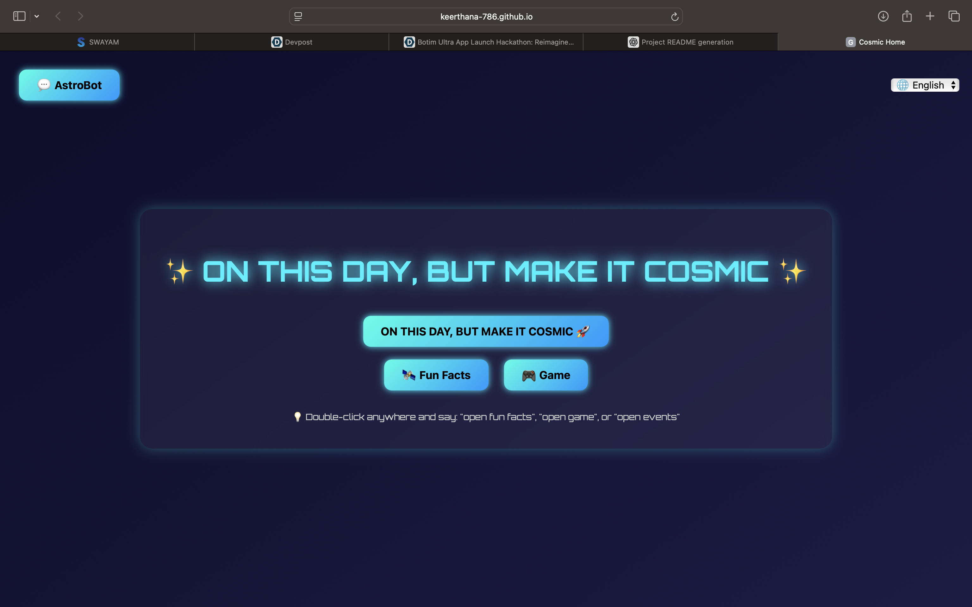Click the keerthana-786.github.io address field
The image size is (972, 607).
coord(486,16)
